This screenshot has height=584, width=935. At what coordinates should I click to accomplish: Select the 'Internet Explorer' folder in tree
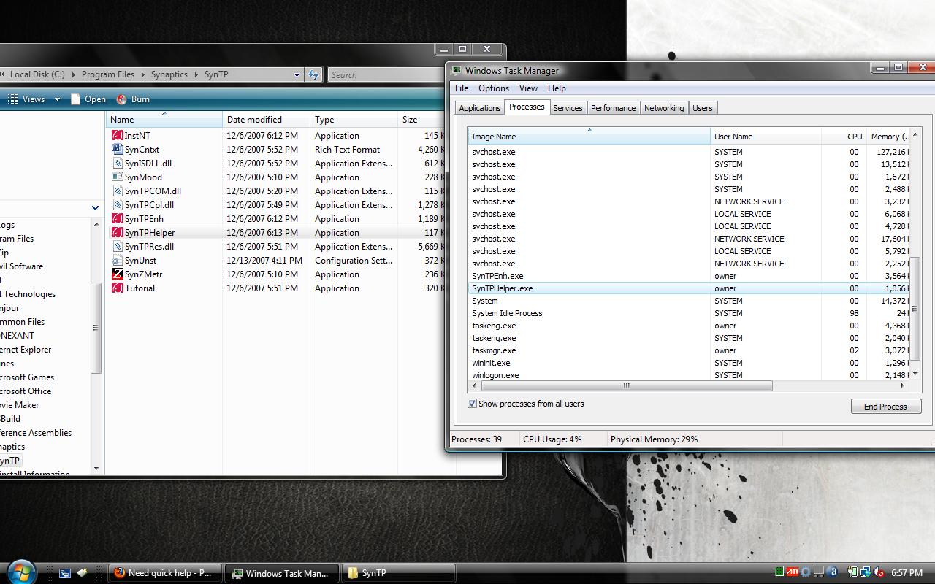pos(26,350)
